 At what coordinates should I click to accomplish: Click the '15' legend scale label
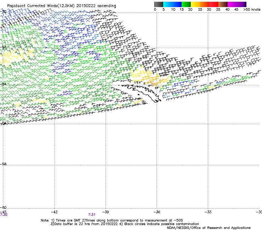point(182,10)
